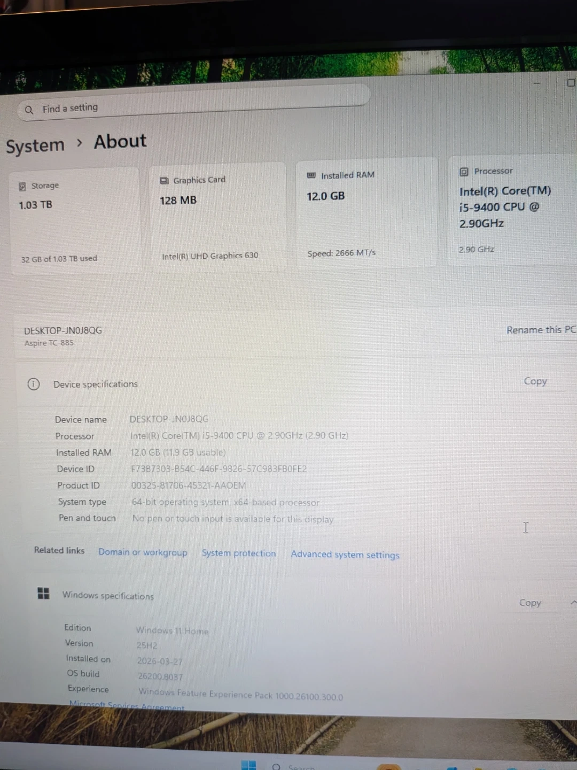Open the Start menu from the taskbar

248,765
